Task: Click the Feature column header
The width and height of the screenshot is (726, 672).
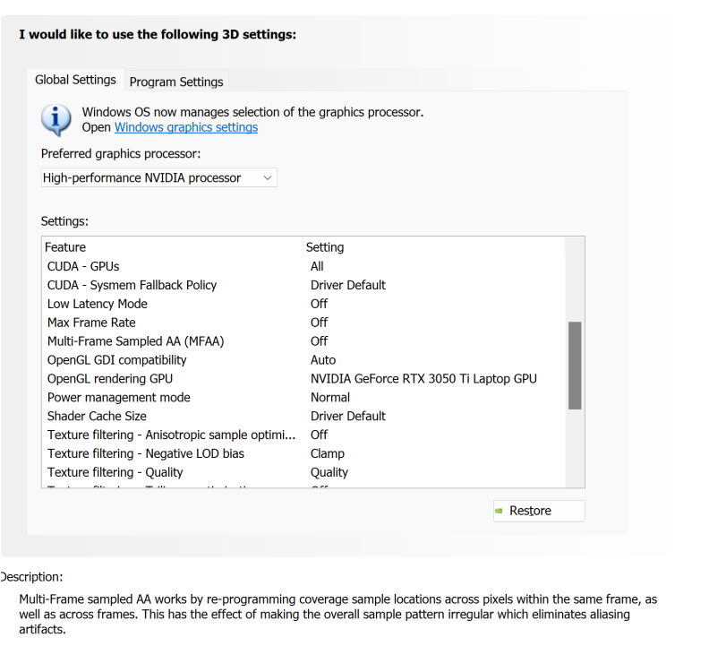Action: click(65, 247)
